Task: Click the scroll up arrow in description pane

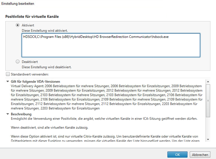Action: [208, 82]
